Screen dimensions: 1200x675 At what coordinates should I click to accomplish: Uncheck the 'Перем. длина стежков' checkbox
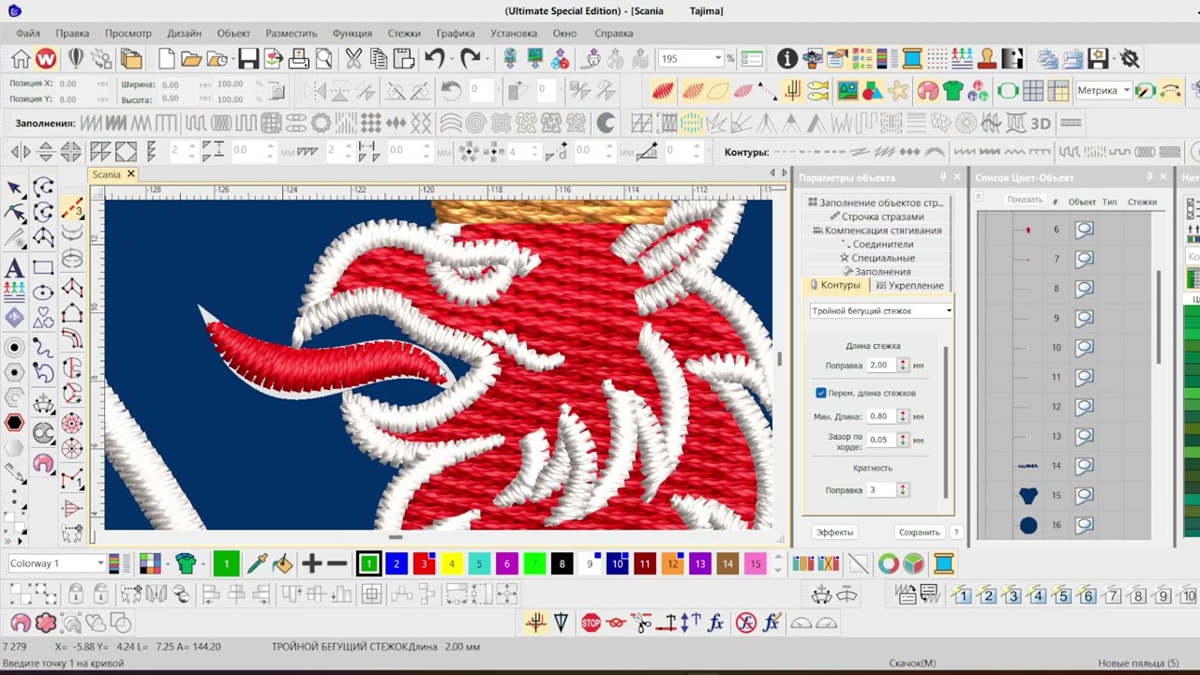click(x=821, y=393)
